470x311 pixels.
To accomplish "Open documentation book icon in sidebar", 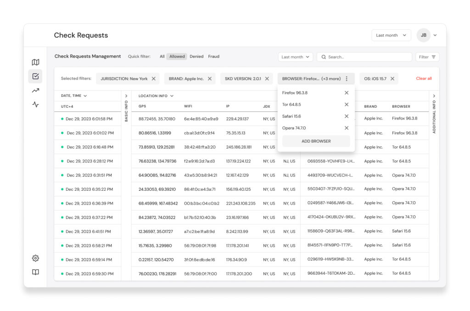I will [35, 272].
